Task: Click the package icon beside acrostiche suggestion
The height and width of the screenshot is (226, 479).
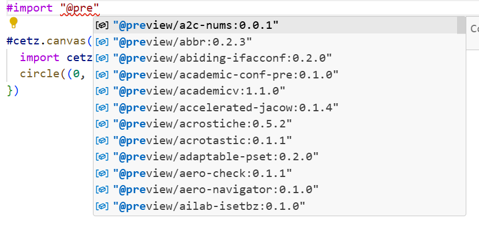Action: (102, 124)
